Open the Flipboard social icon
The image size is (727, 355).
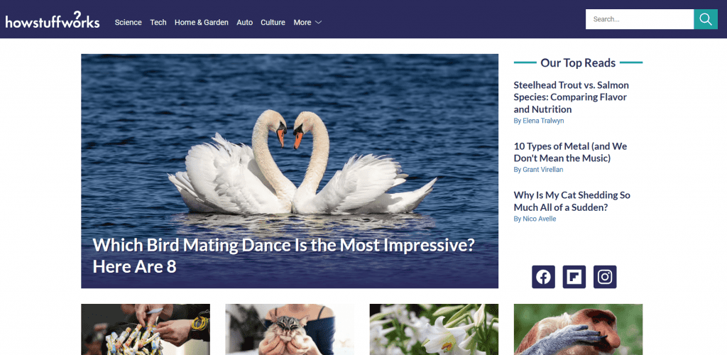point(574,277)
